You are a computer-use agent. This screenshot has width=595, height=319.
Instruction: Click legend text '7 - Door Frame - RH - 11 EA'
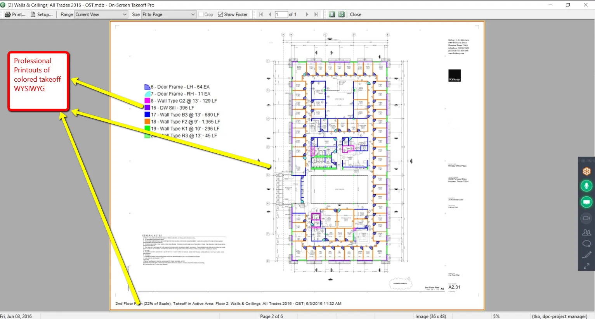pos(180,94)
